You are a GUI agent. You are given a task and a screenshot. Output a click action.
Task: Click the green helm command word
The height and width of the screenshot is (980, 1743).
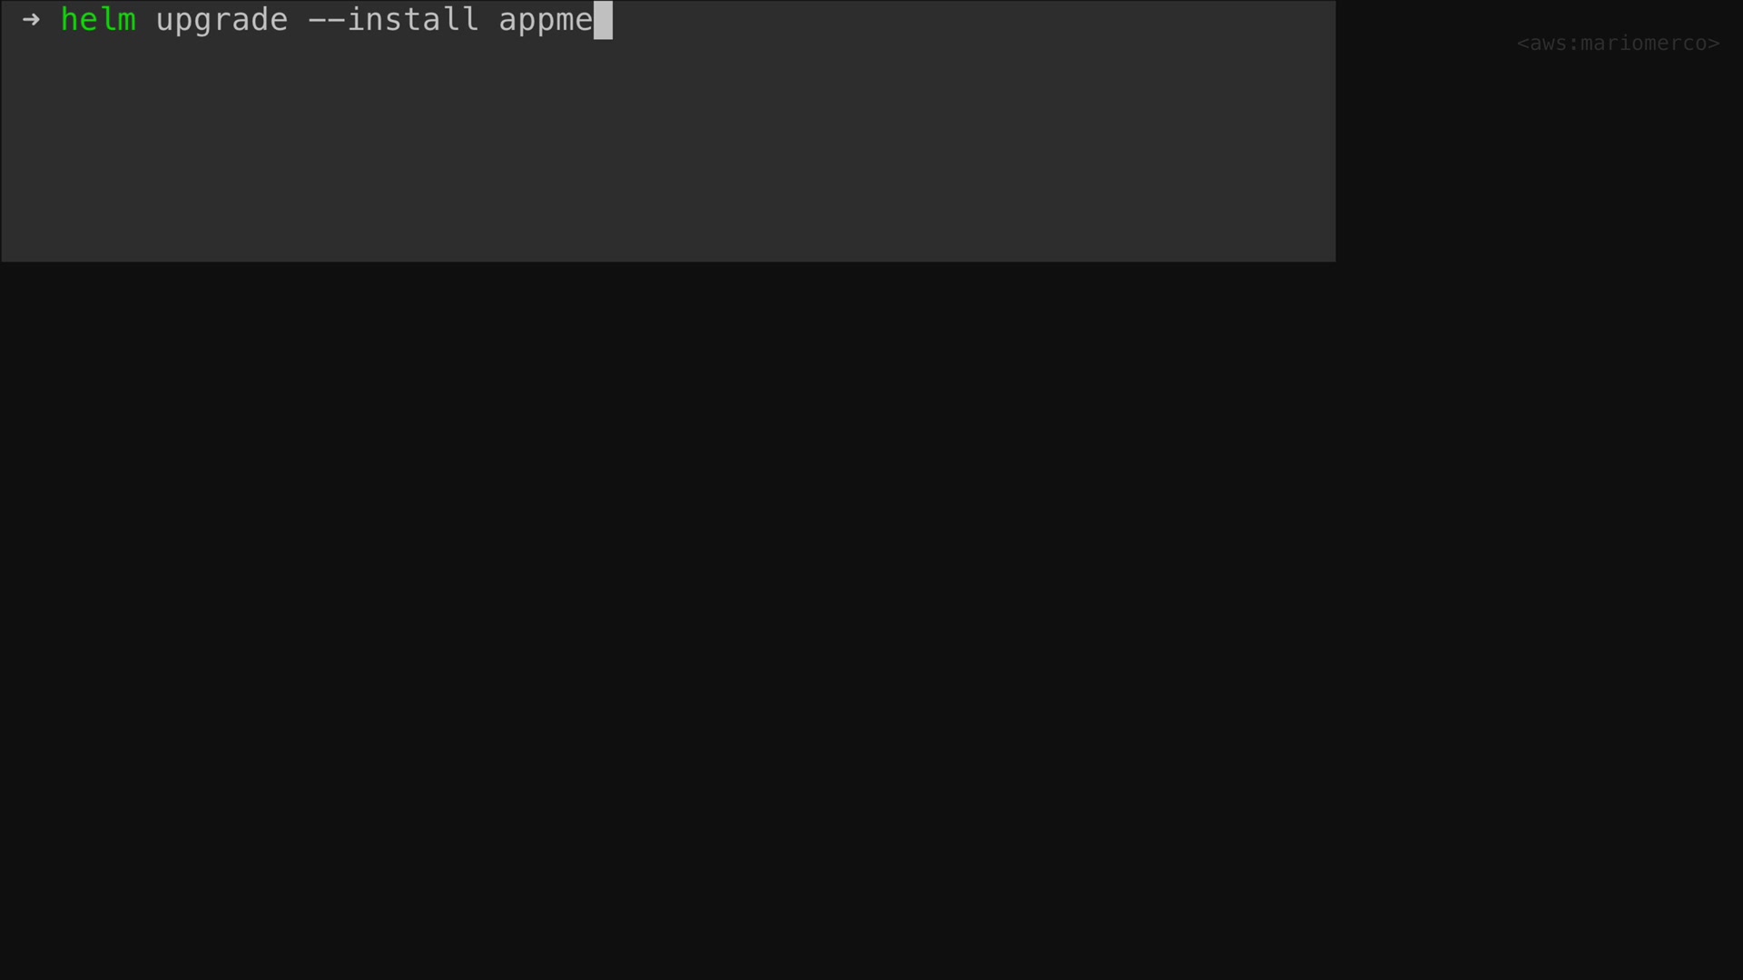(98, 19)
